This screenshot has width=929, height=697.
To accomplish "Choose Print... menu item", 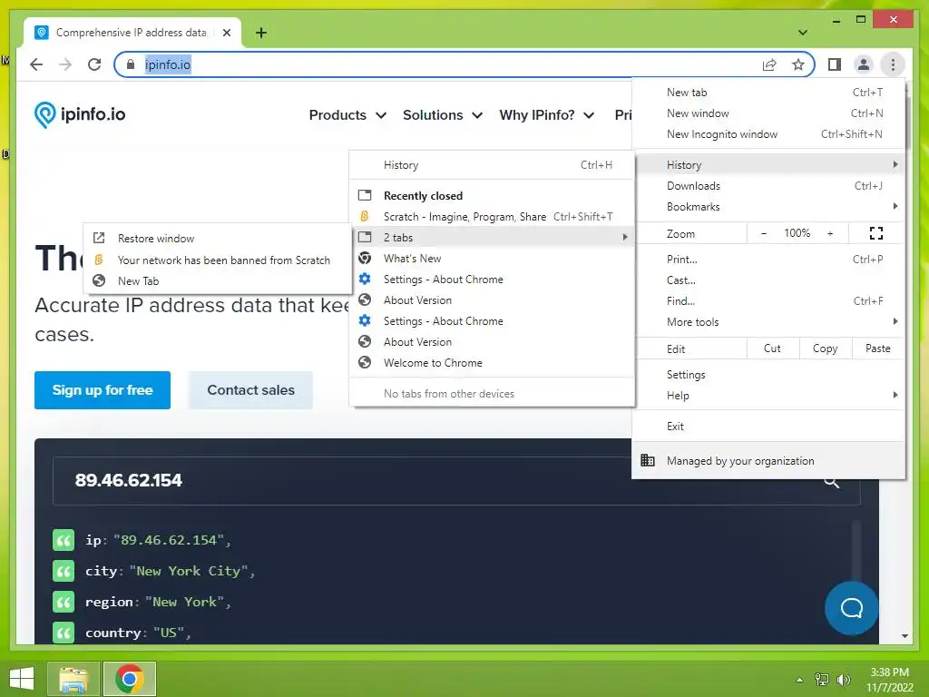I will 768,259.
